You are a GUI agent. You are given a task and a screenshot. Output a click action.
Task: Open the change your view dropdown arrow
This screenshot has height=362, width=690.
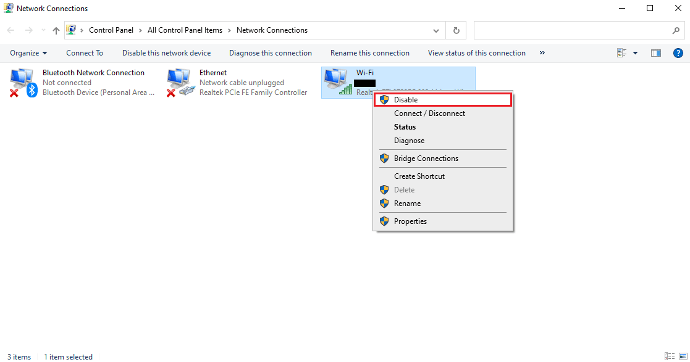[x=635, y=53]
